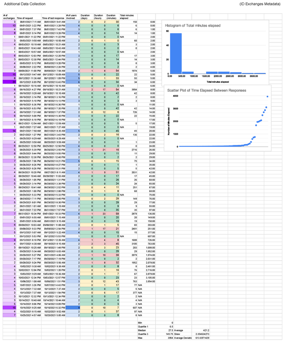The height and width of the screenshot is (343, 286).
Task: Select the '08/01/2021 7:11 AM' request cell
Action: tap(29, 22)
